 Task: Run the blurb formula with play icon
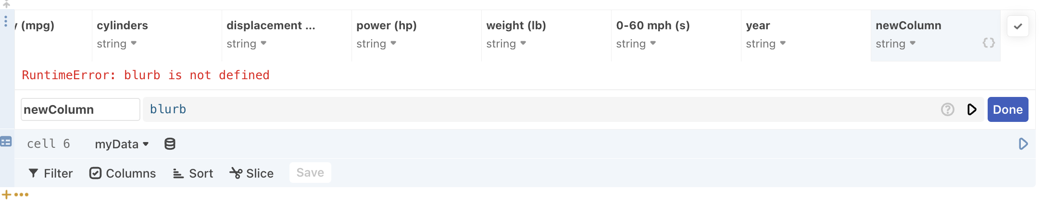pos(972,109)
